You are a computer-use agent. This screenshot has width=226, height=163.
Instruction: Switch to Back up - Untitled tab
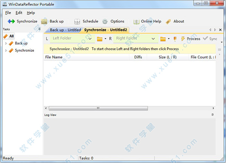pos(65,30)
